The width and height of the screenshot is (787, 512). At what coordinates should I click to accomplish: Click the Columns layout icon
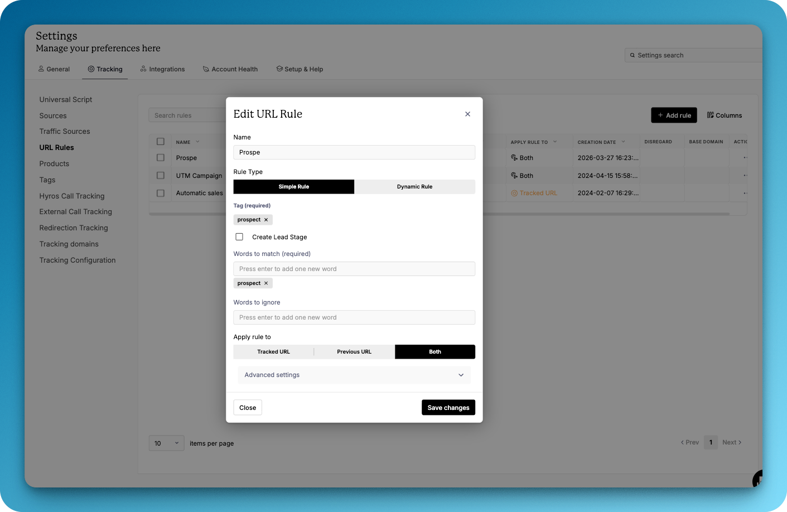point(710,115)
